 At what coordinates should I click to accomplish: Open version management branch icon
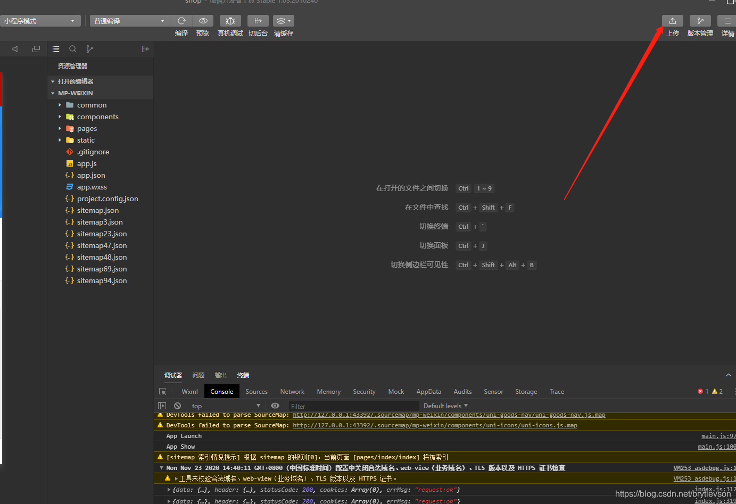pyautogui.click(x=700, y=21)
